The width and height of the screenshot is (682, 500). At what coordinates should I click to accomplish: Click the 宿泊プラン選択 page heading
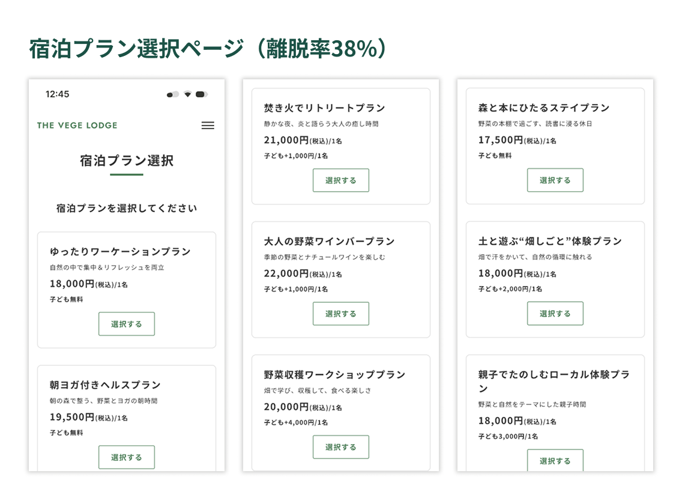(127, 161)
